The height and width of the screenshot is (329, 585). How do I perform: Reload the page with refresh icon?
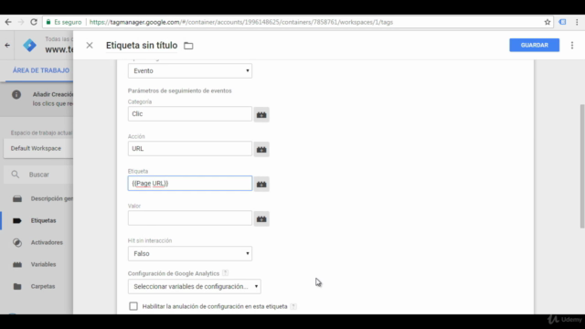point(34,22)
